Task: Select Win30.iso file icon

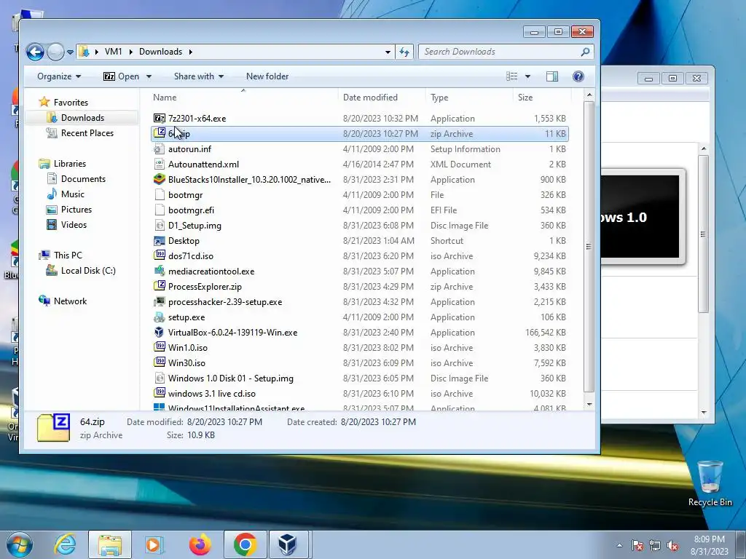Action: (x=160, y=362)
